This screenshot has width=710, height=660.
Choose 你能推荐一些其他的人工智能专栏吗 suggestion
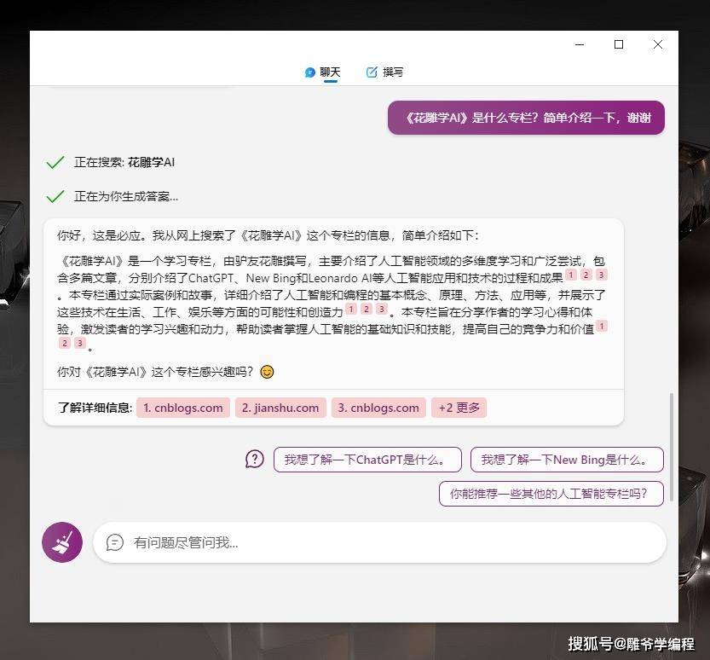pos(551,494)
